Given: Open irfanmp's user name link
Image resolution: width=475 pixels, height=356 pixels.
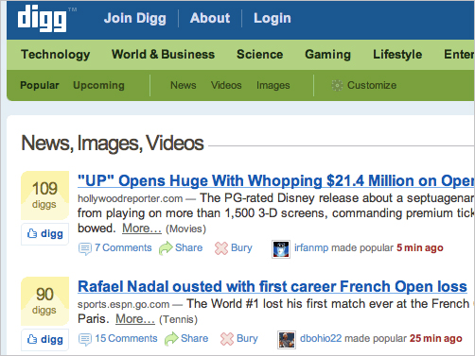Looking at the screenshot, I should (311, 248).
